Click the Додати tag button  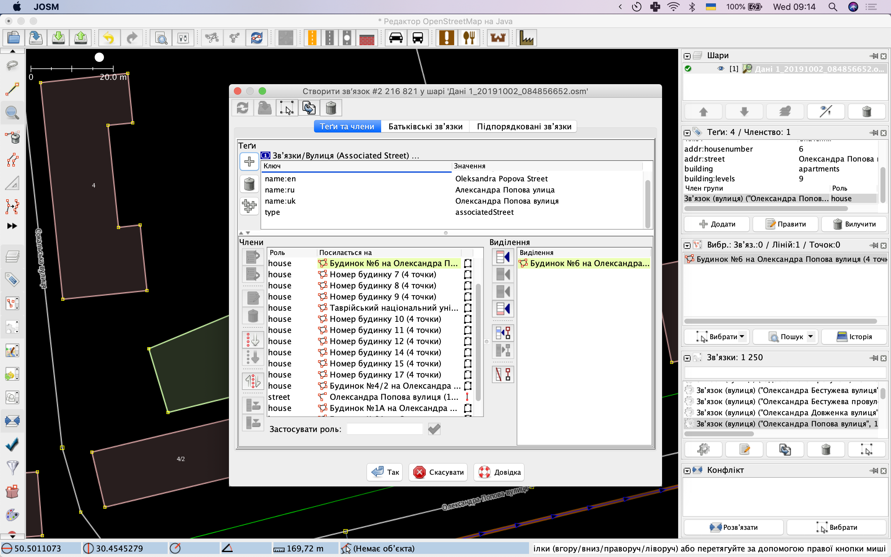pos(717,224)
